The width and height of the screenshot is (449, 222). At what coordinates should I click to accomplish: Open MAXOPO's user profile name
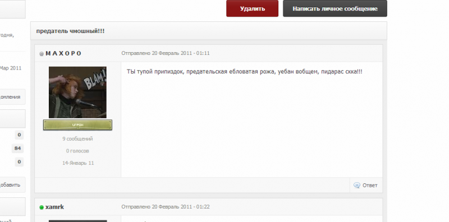(63, 53)
